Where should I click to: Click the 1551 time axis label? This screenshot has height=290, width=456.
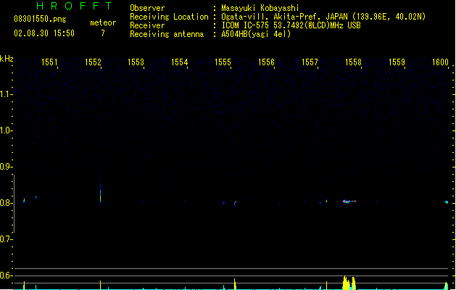point(49,62)
